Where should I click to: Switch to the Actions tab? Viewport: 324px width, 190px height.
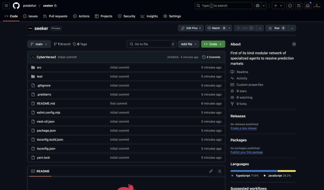[81, 16]
